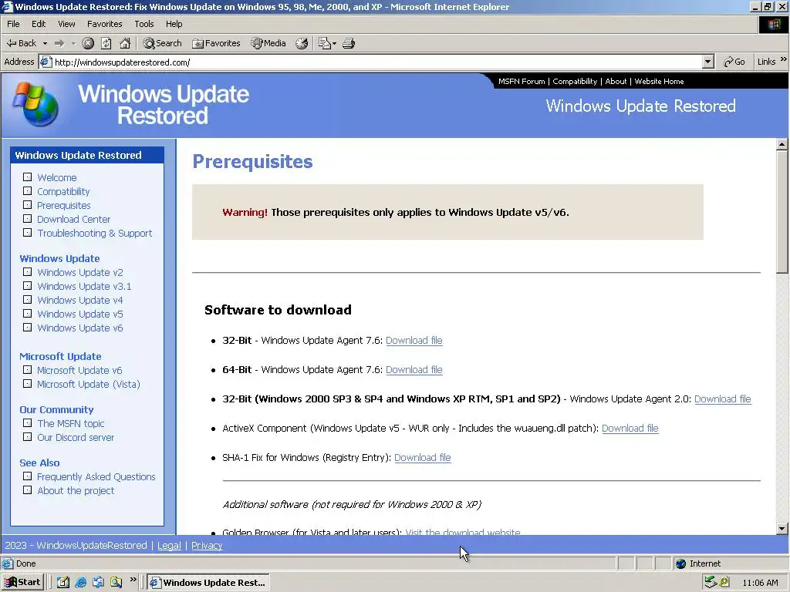Open the Help menu
This screenshot has width=790, height=592.
pos(174,24)
